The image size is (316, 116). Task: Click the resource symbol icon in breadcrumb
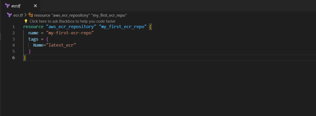coord(31,15)
